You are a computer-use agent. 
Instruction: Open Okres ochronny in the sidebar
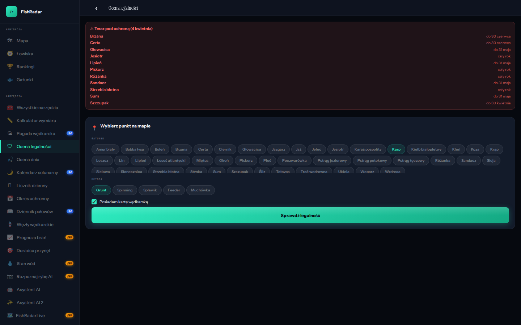33,199
